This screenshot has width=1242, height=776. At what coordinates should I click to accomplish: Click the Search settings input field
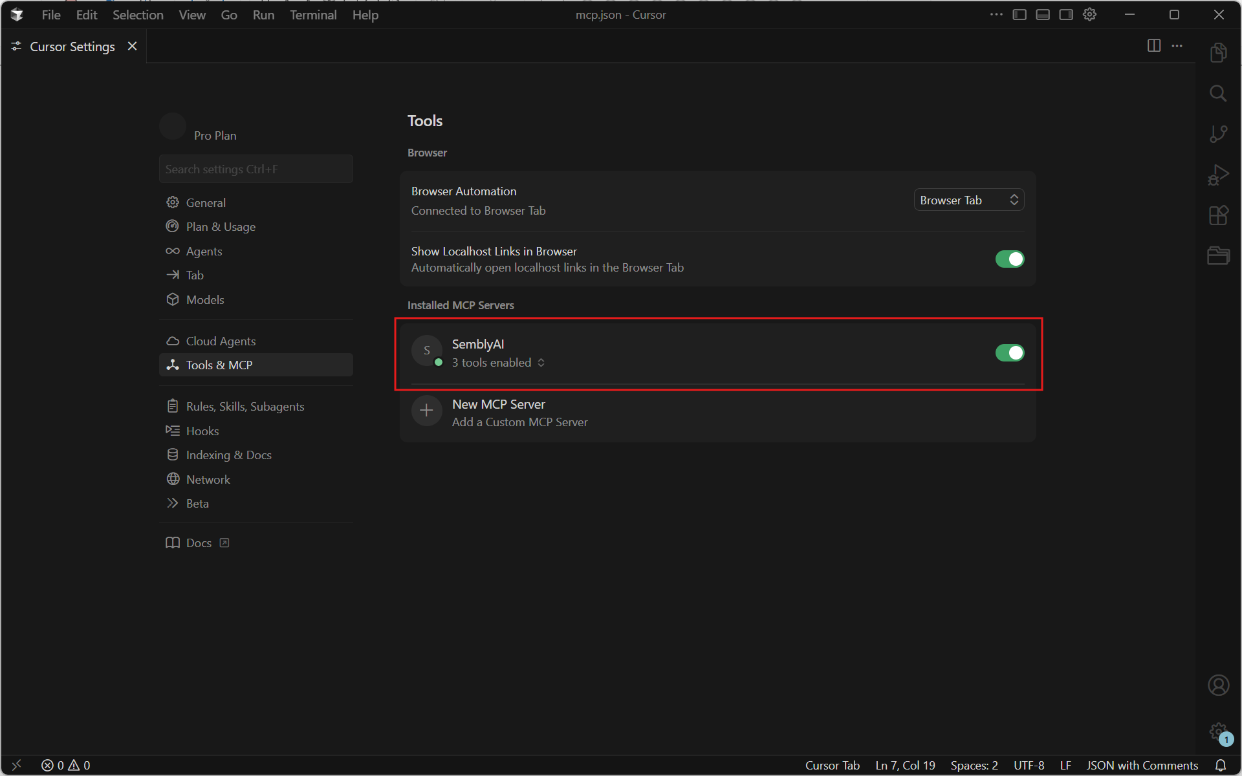coord(256,169)
